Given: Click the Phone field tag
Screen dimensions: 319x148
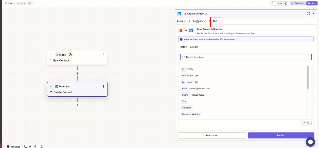Looking at the screenshot, I should pos(185,95).
